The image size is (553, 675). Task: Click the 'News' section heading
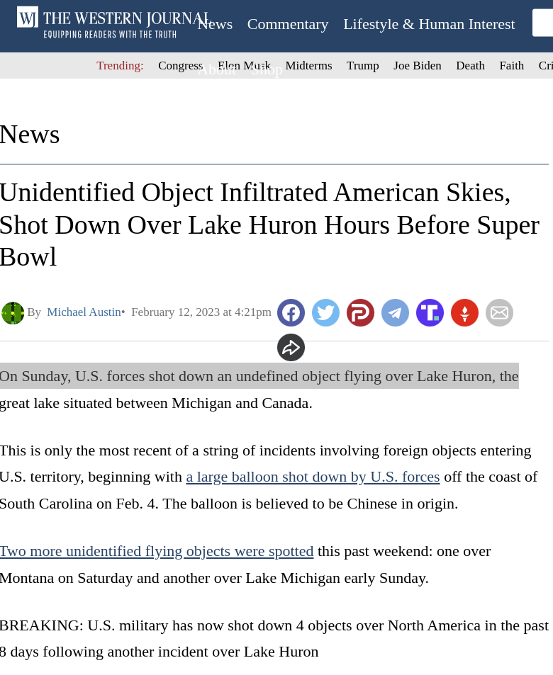tap(30, 135)
